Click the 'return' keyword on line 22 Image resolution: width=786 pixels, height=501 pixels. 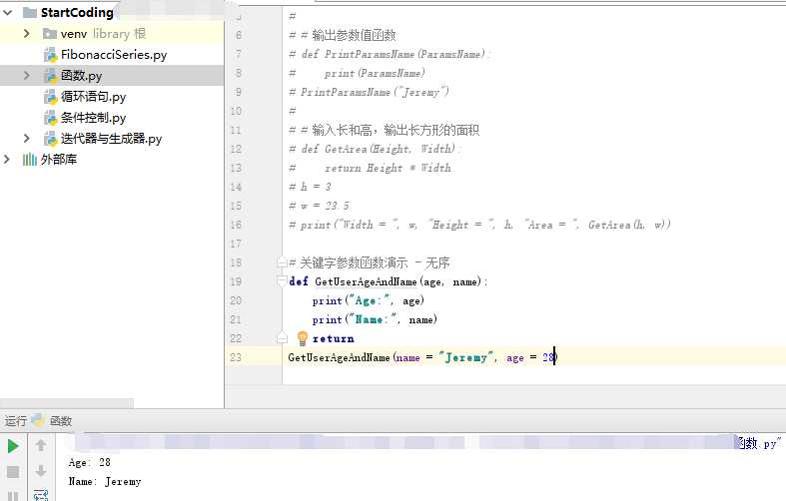click(x=333, y=339)
